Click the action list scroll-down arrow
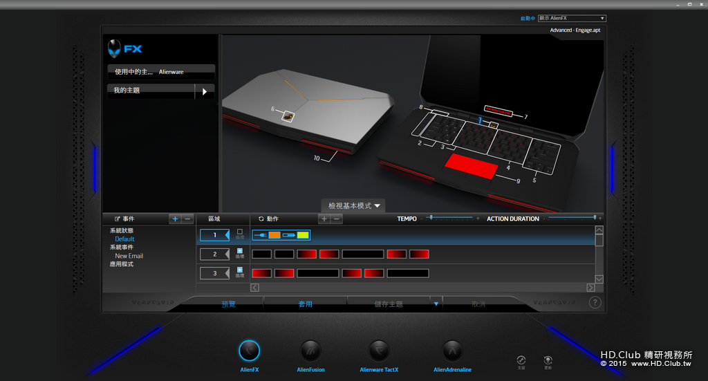 pos(599,279)
